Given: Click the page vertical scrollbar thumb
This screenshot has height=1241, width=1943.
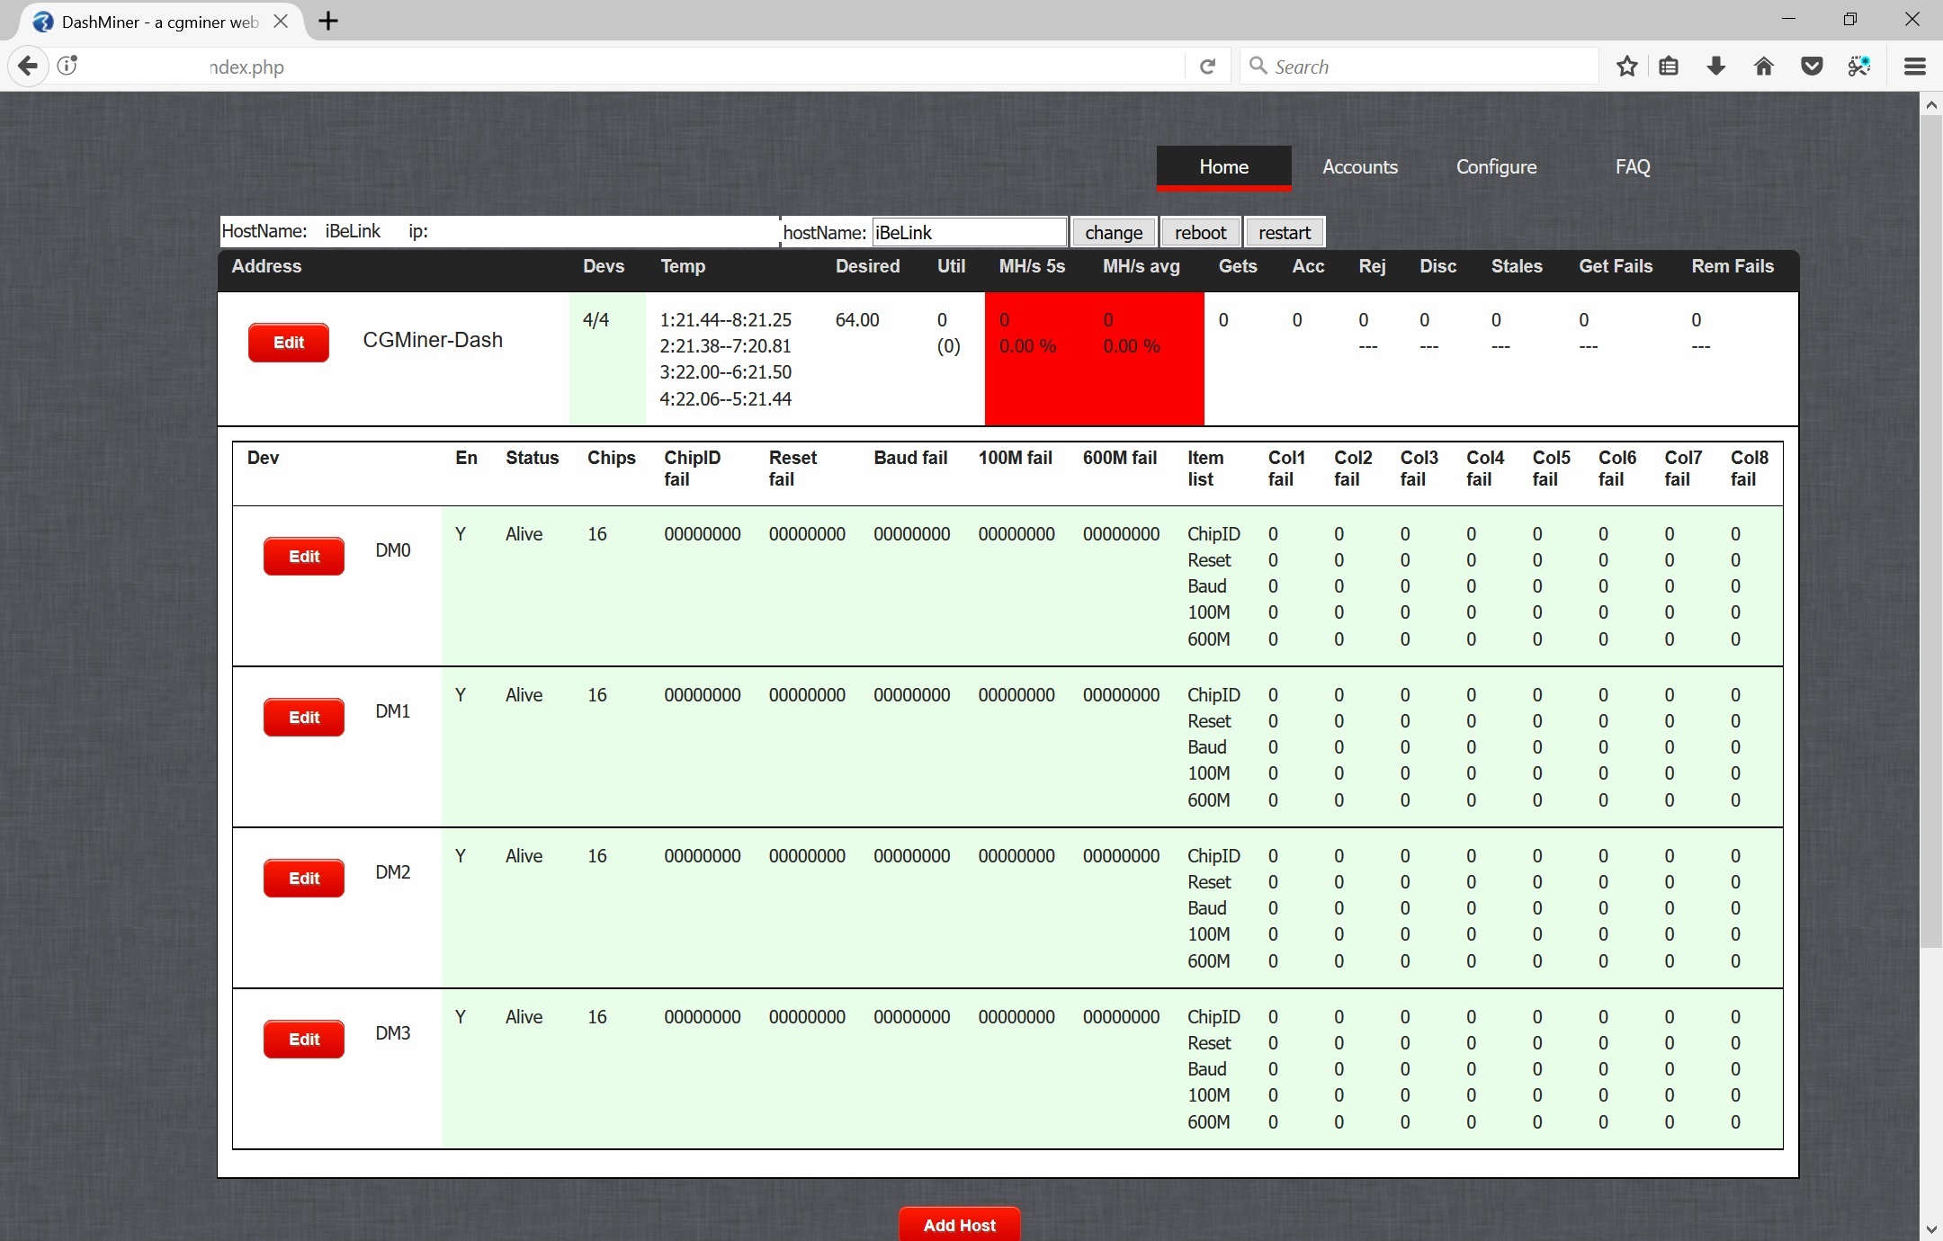Looking at the screenshot, I should (1930, 531).
